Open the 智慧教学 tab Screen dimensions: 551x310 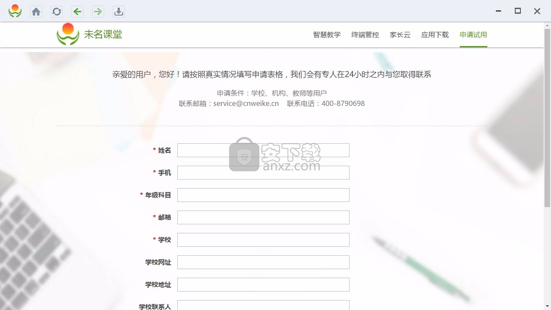tap(327, 35)
